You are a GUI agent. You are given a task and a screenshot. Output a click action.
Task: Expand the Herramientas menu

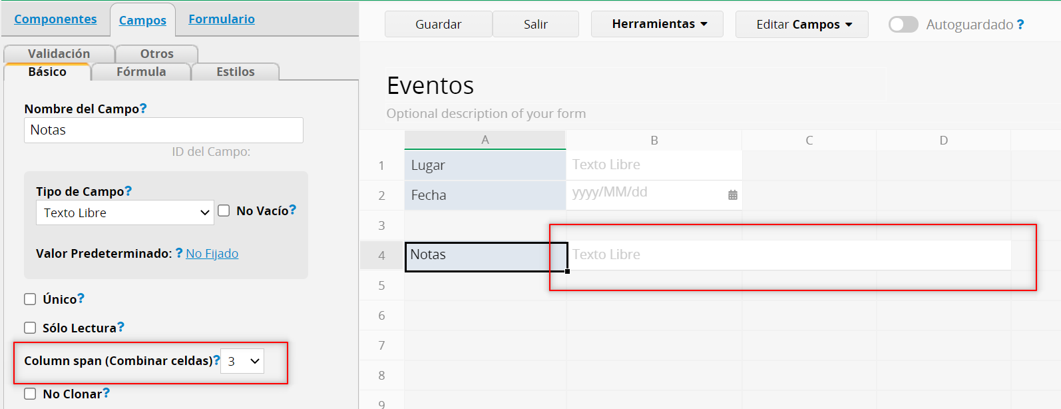(657, 24)
